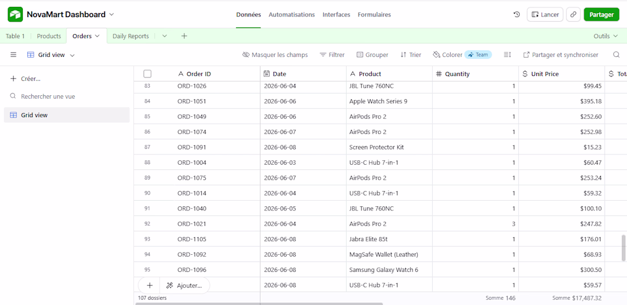The height and width of the screenshot is (305, 627).
Task: Toggle the select all records checkbox
Action: coord(147,74)
